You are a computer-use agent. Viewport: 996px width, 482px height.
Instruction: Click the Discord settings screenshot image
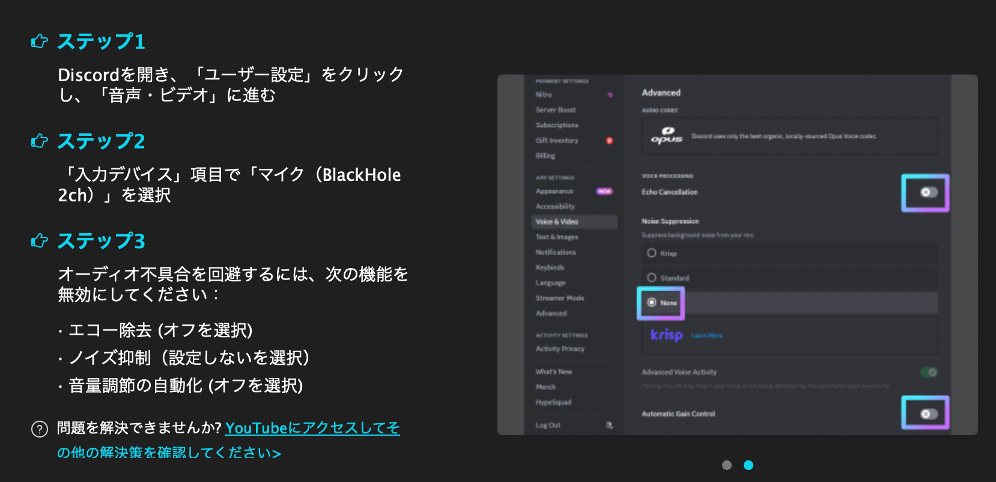pos(738,255)
